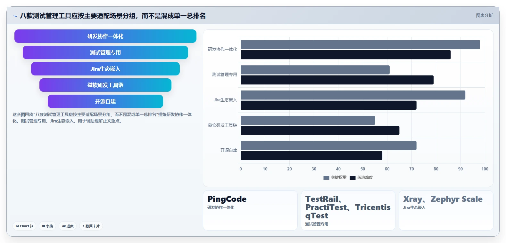Click the 数据卡片 tag chip
The width and height of the screenshot is (506, 243).
pyautogui.click(x=91, y=226)
